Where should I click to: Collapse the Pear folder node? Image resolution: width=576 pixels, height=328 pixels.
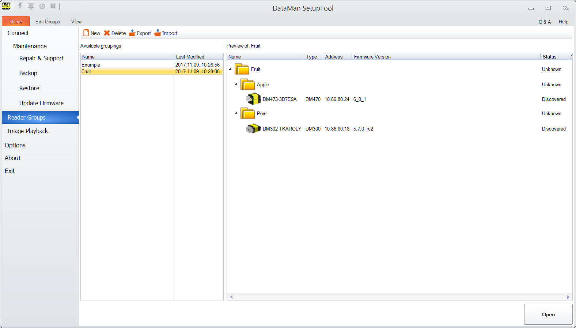pyautogui.click(x=236, y=113)
